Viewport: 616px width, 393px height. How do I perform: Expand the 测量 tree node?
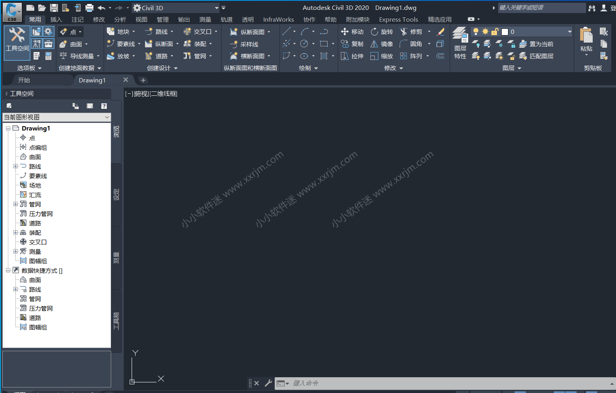coord(15,251)
